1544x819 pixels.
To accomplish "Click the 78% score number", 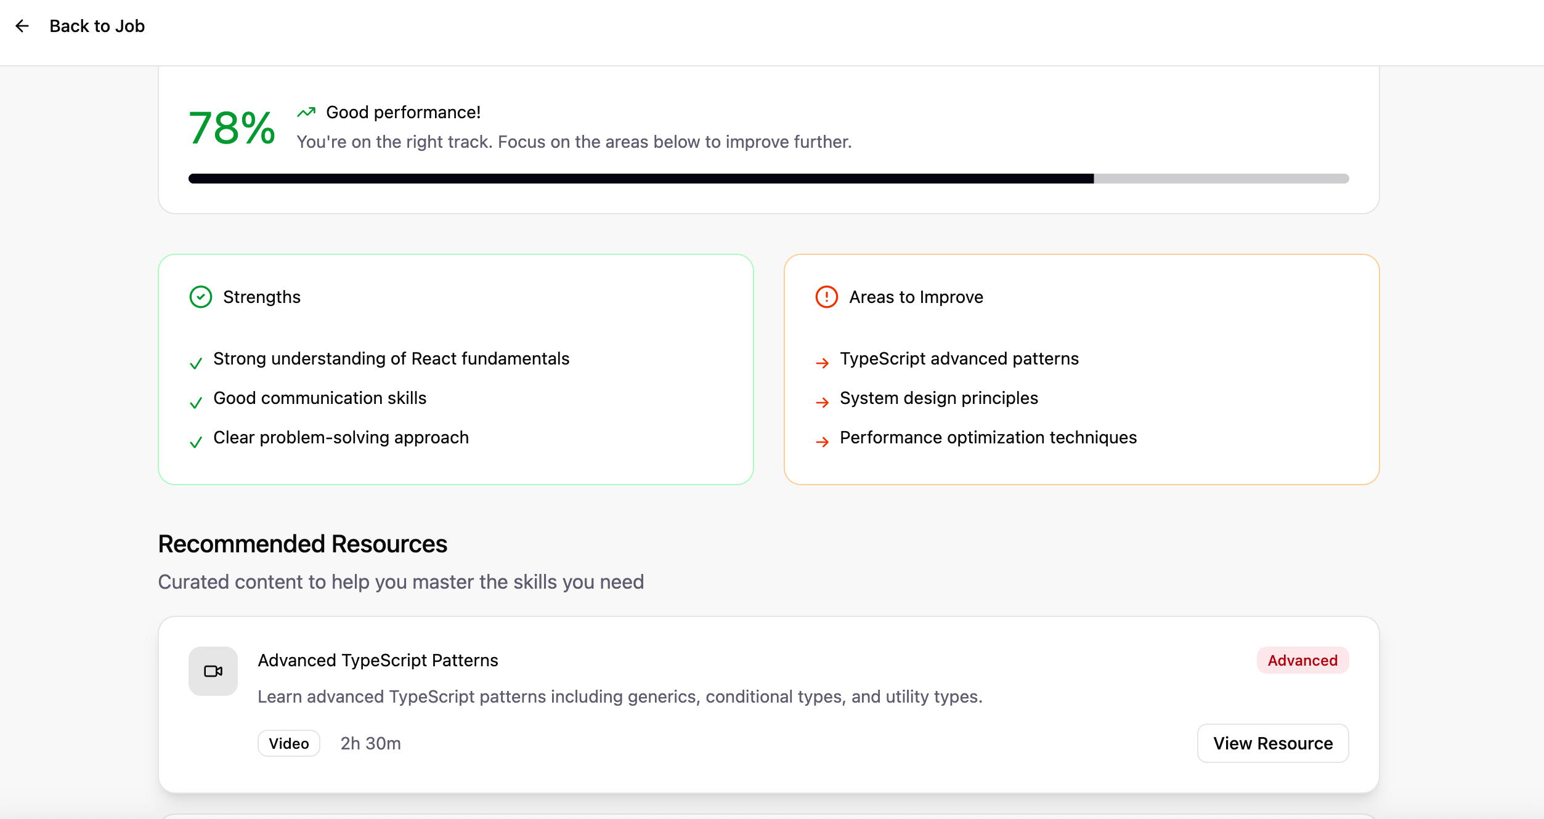I will point(232,128).
